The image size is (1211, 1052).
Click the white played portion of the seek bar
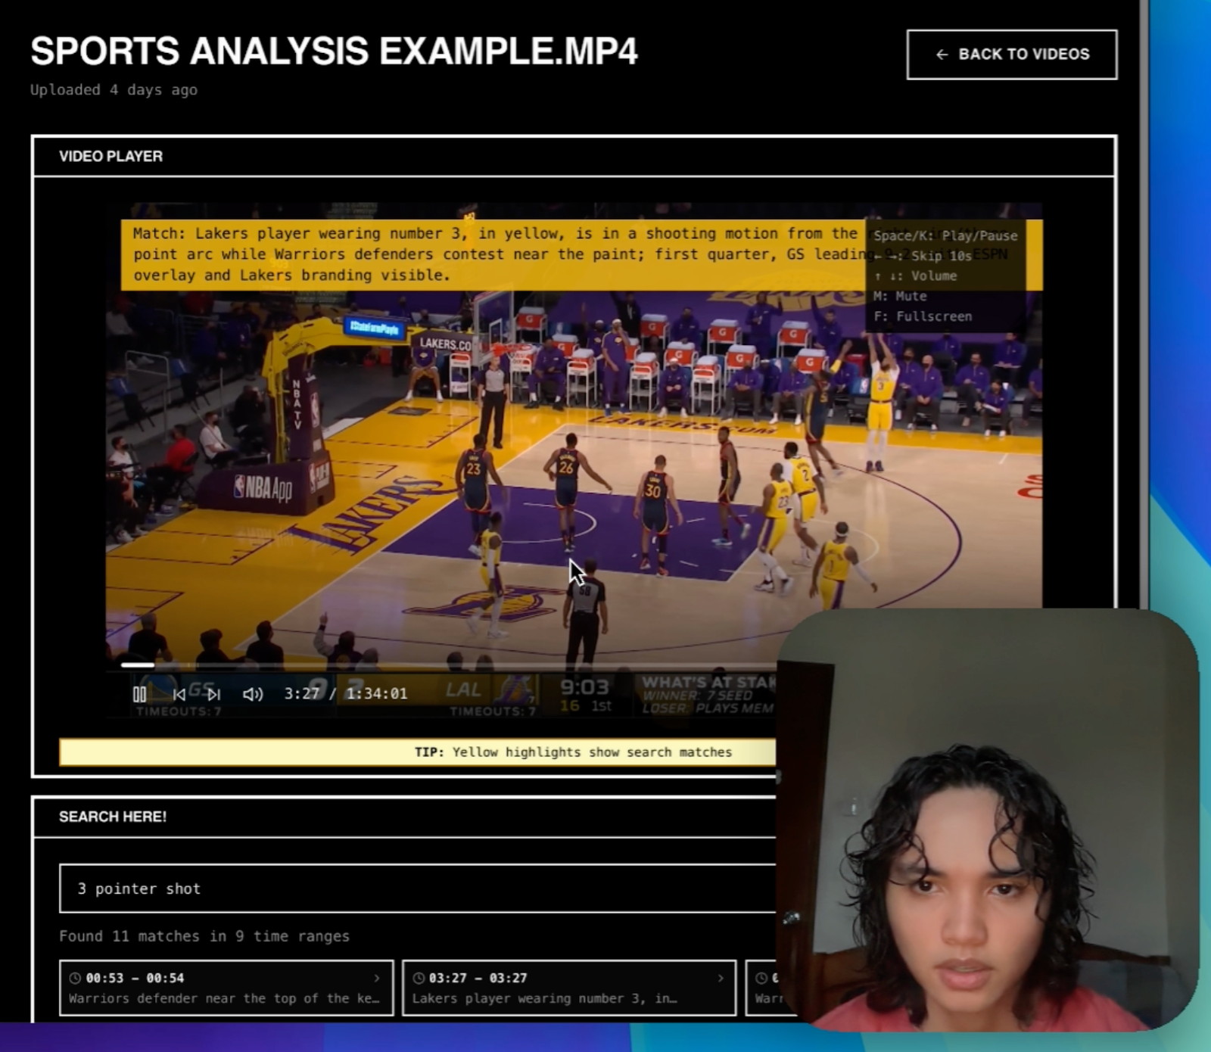[x=138, y=665]
